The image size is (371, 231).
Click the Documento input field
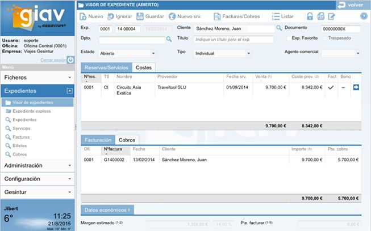pyautogui.click(x=341, y=29)
